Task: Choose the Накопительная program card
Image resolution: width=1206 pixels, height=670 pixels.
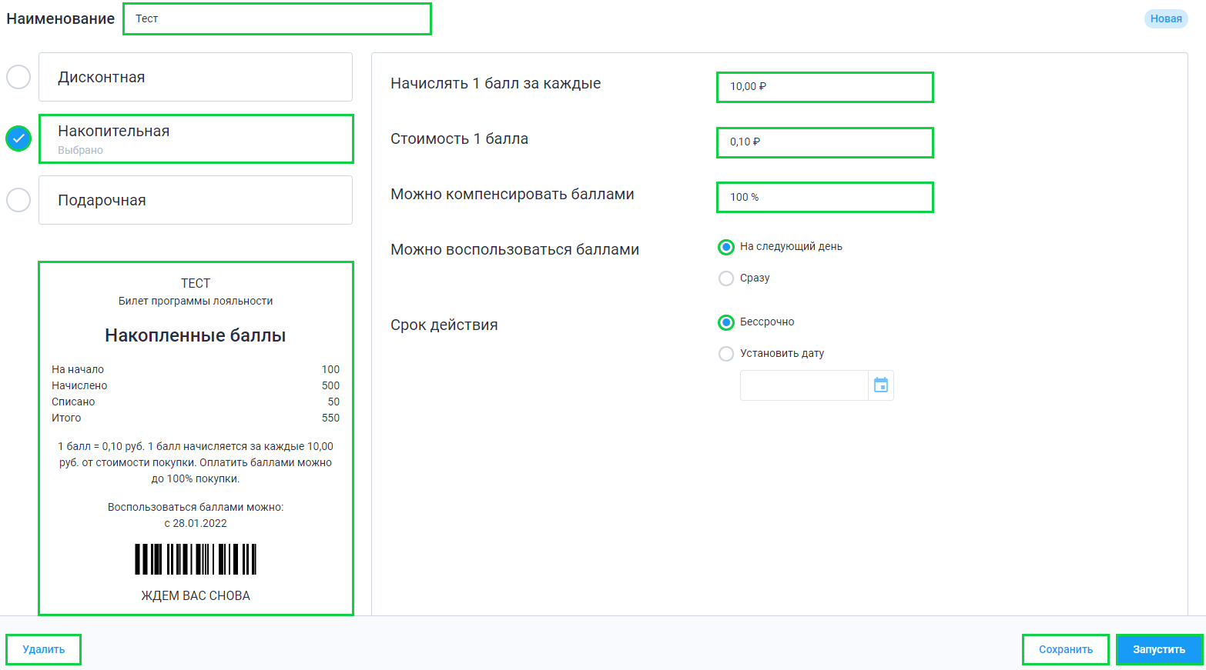Action: [x=196, y=138]
